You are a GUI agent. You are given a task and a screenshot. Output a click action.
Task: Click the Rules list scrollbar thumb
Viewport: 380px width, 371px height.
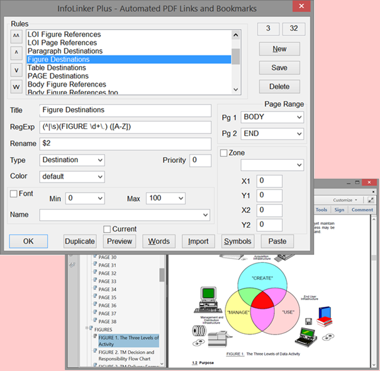(235, 57)
